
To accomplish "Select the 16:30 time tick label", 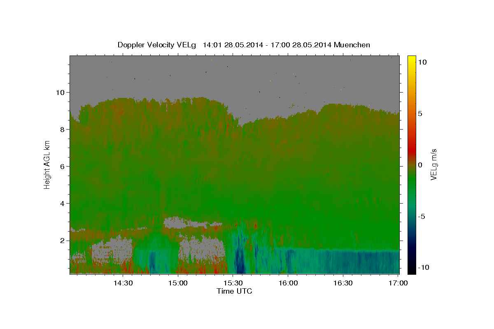I will tap(343, 283).
